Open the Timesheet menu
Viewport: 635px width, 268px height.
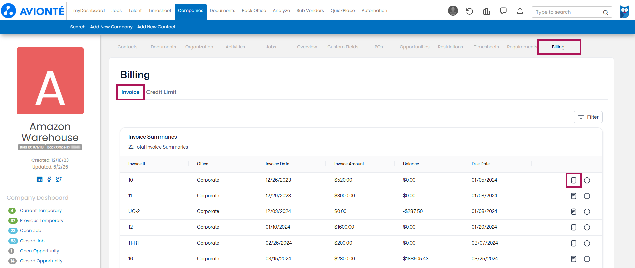tap(160, 11)
